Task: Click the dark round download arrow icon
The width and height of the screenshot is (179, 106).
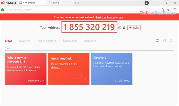Action: [147, 3]
